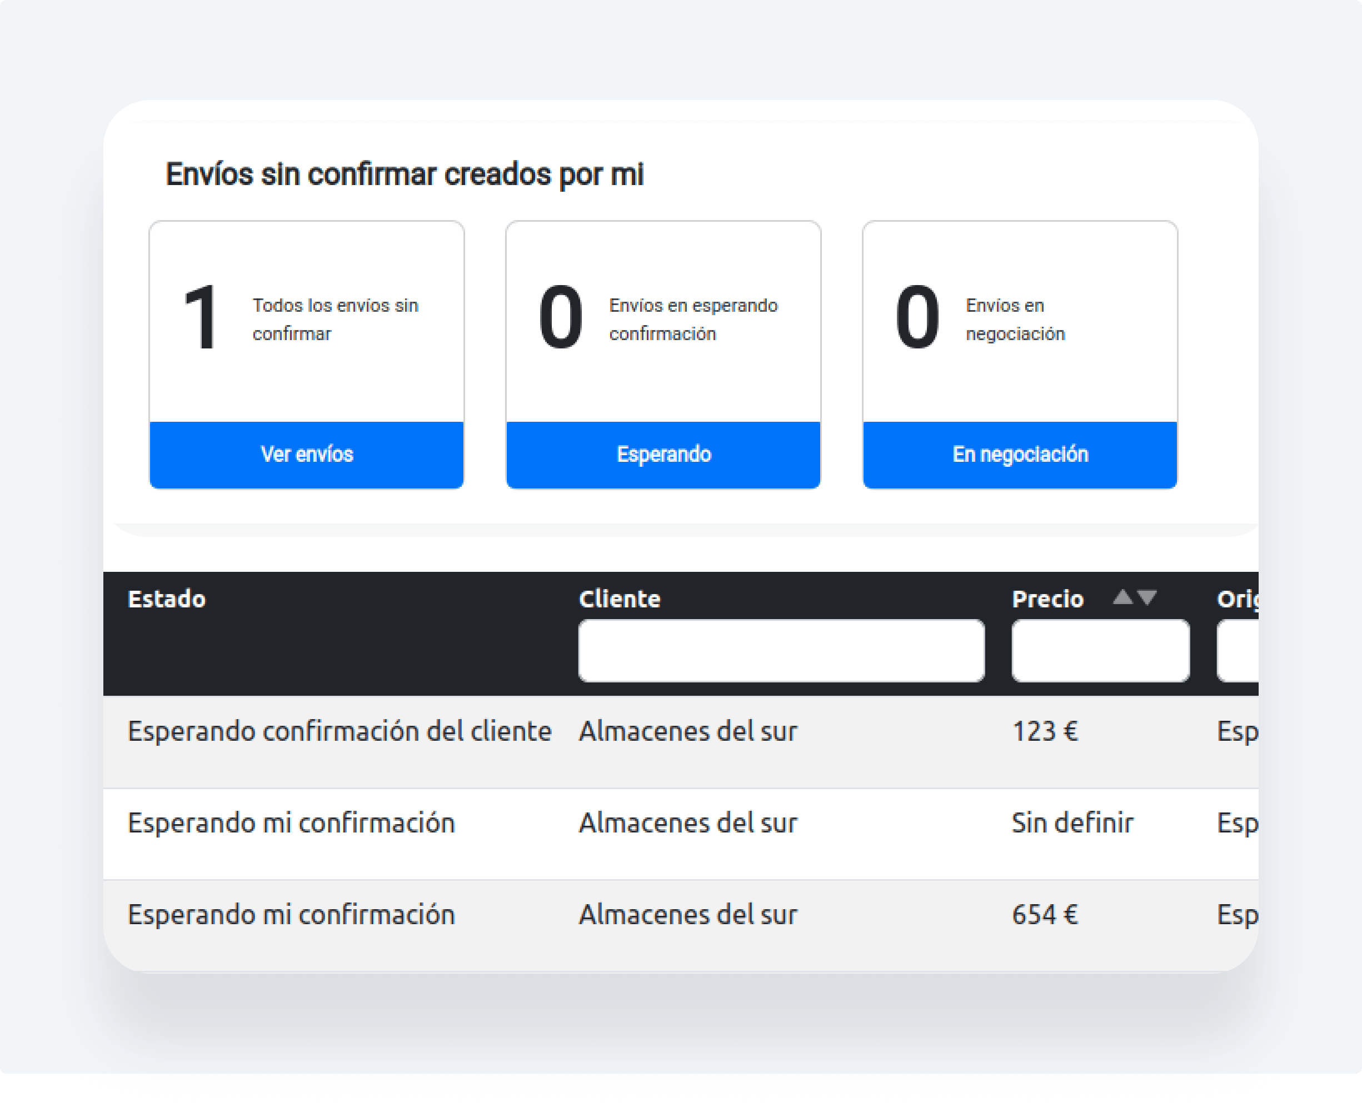Click the Estado column header
The image size is (1362, 1107).
click(x=167, y=600)
